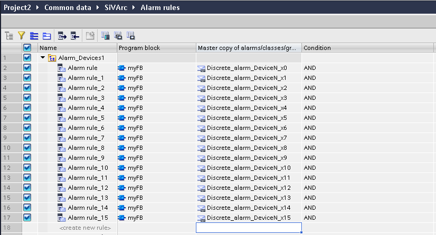Toggle the checkbox for Alarm rule_15
This screenshot has width=436, height=235.
click(x=27, y=217)
